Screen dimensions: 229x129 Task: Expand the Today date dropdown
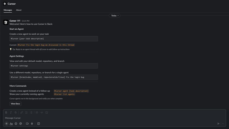click(x=114, y=16)
